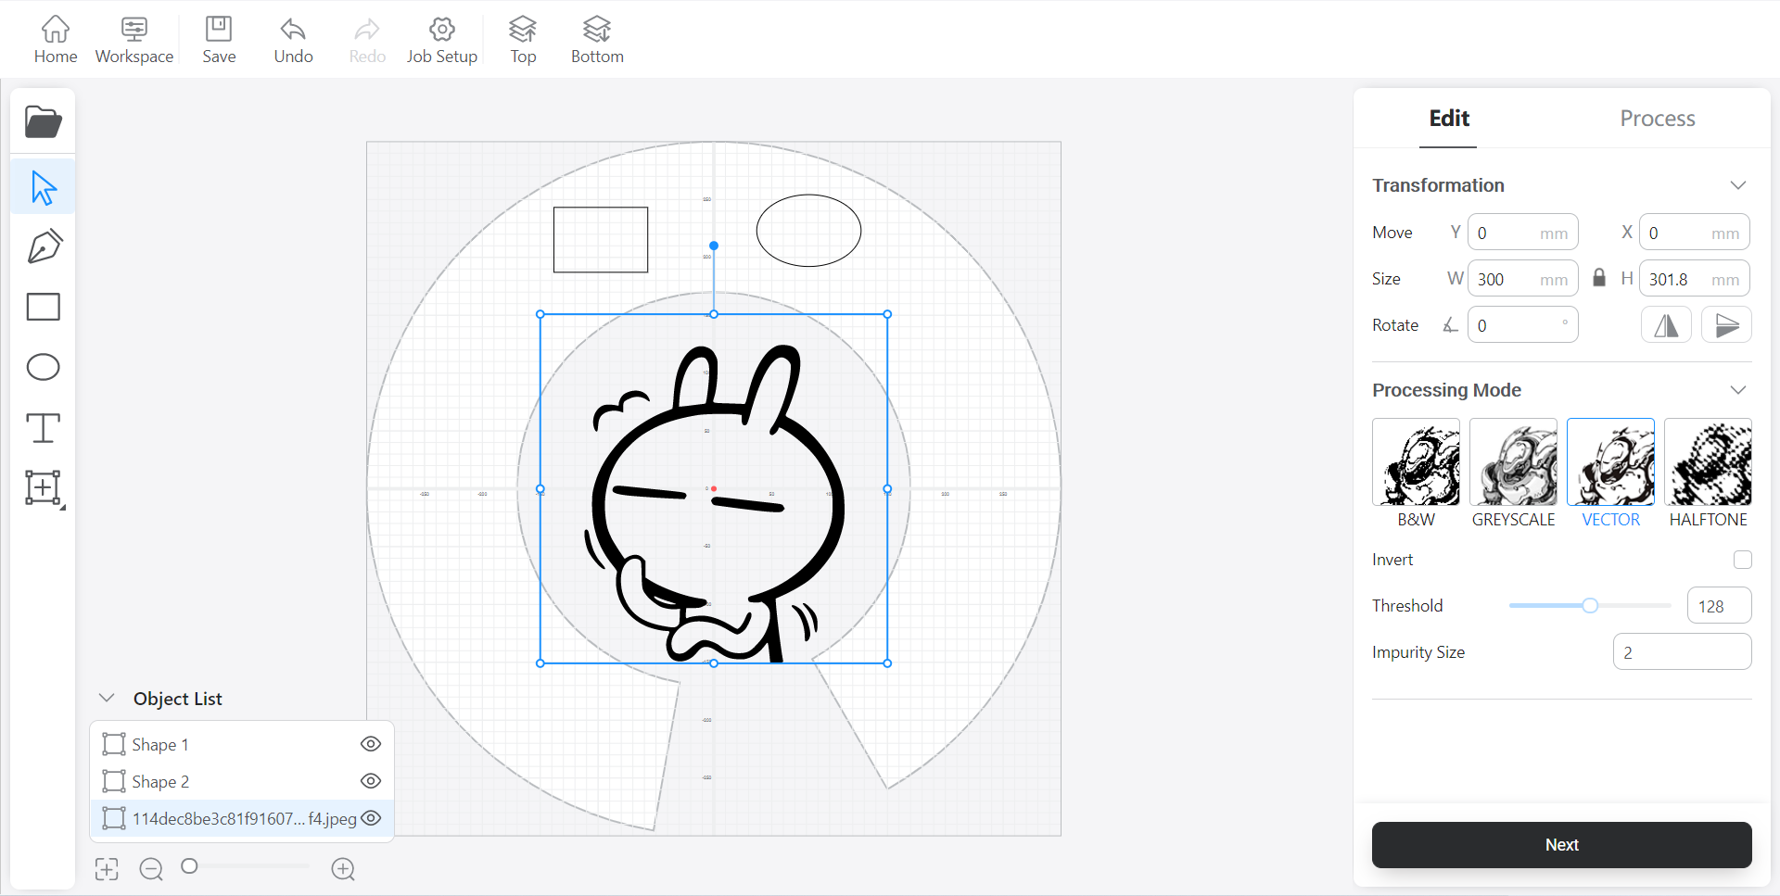
Task: Zoom out of the canvas
Action: tap(151, 869)
